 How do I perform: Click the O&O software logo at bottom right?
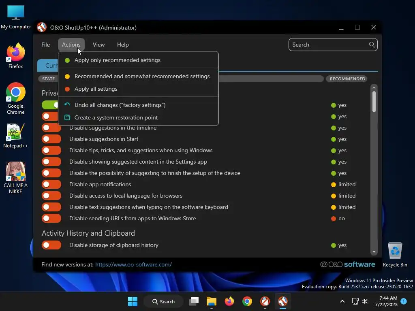[x=347, y=264]
